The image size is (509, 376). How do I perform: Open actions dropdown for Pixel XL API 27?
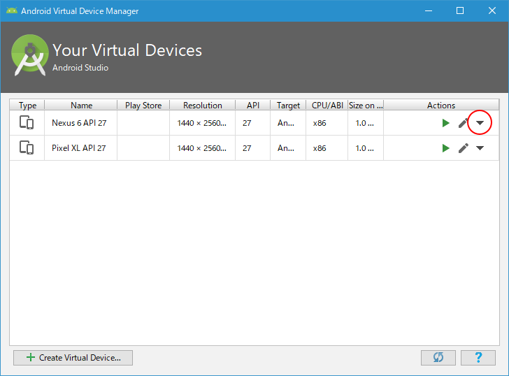tap(480, 148)
